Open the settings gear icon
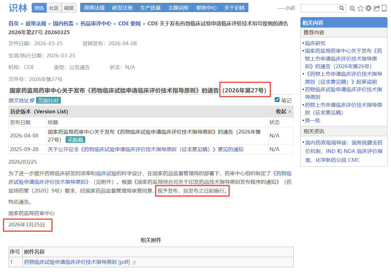Viewport: 391px width, 272px height. 368,8
